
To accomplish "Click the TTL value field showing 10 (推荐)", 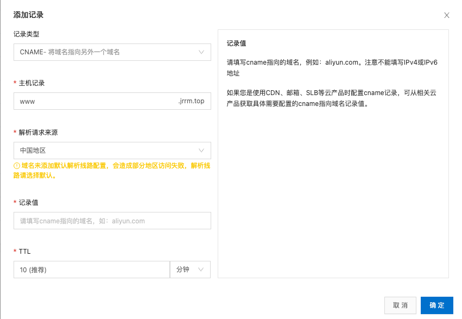I will pyautogui.click(x=91, y=270).
